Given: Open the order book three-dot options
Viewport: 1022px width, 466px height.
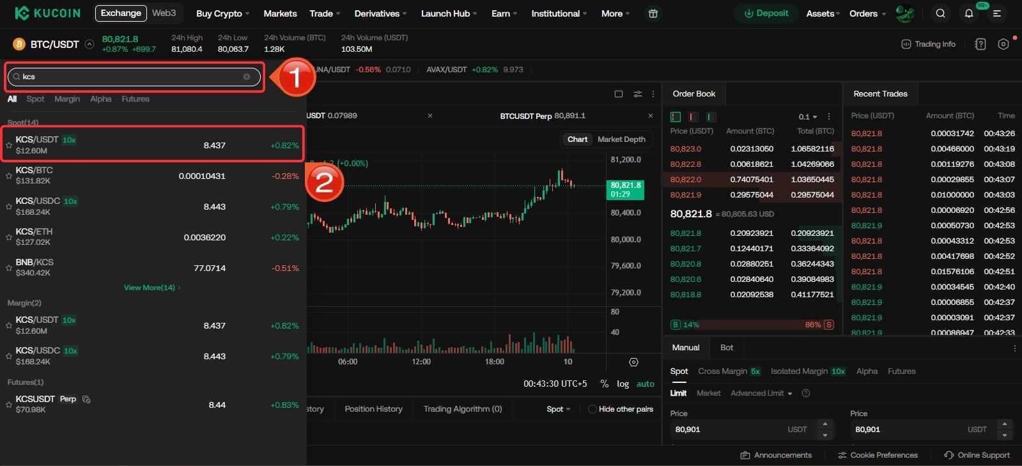Looking at the screenshot, I should pyautogui.click(x=829, y=117).
